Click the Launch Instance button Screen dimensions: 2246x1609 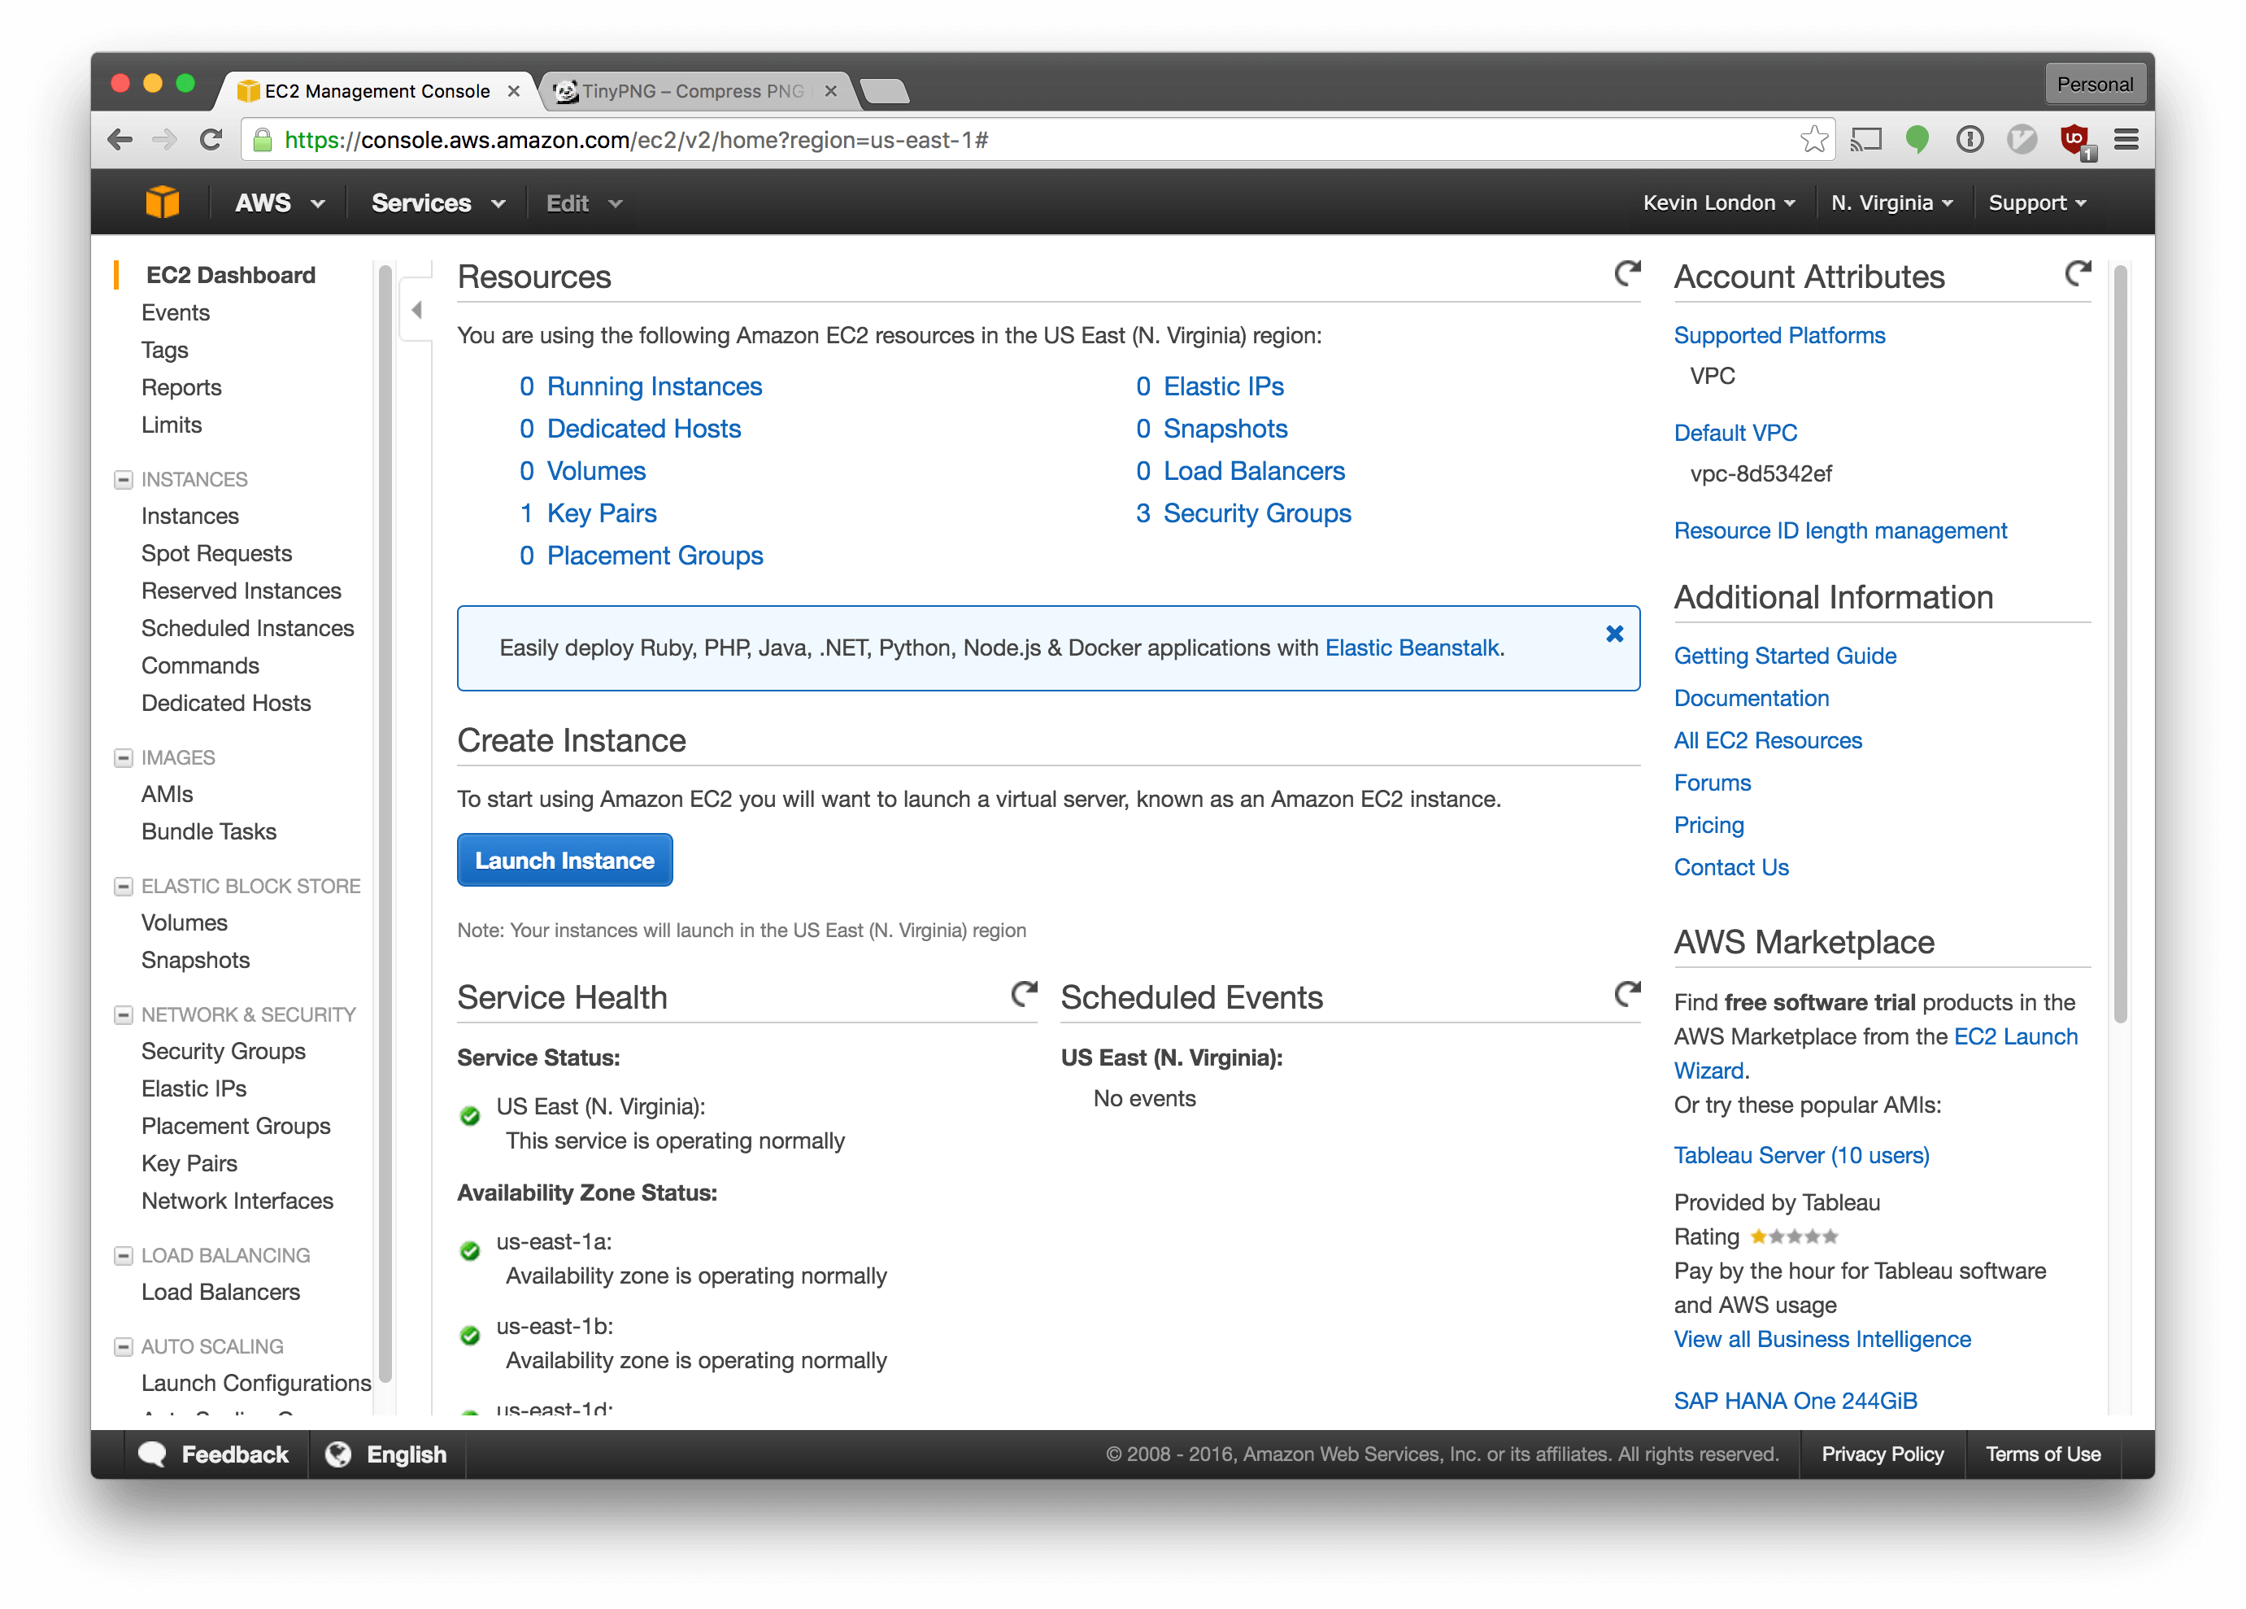click(x=566, y=857)
